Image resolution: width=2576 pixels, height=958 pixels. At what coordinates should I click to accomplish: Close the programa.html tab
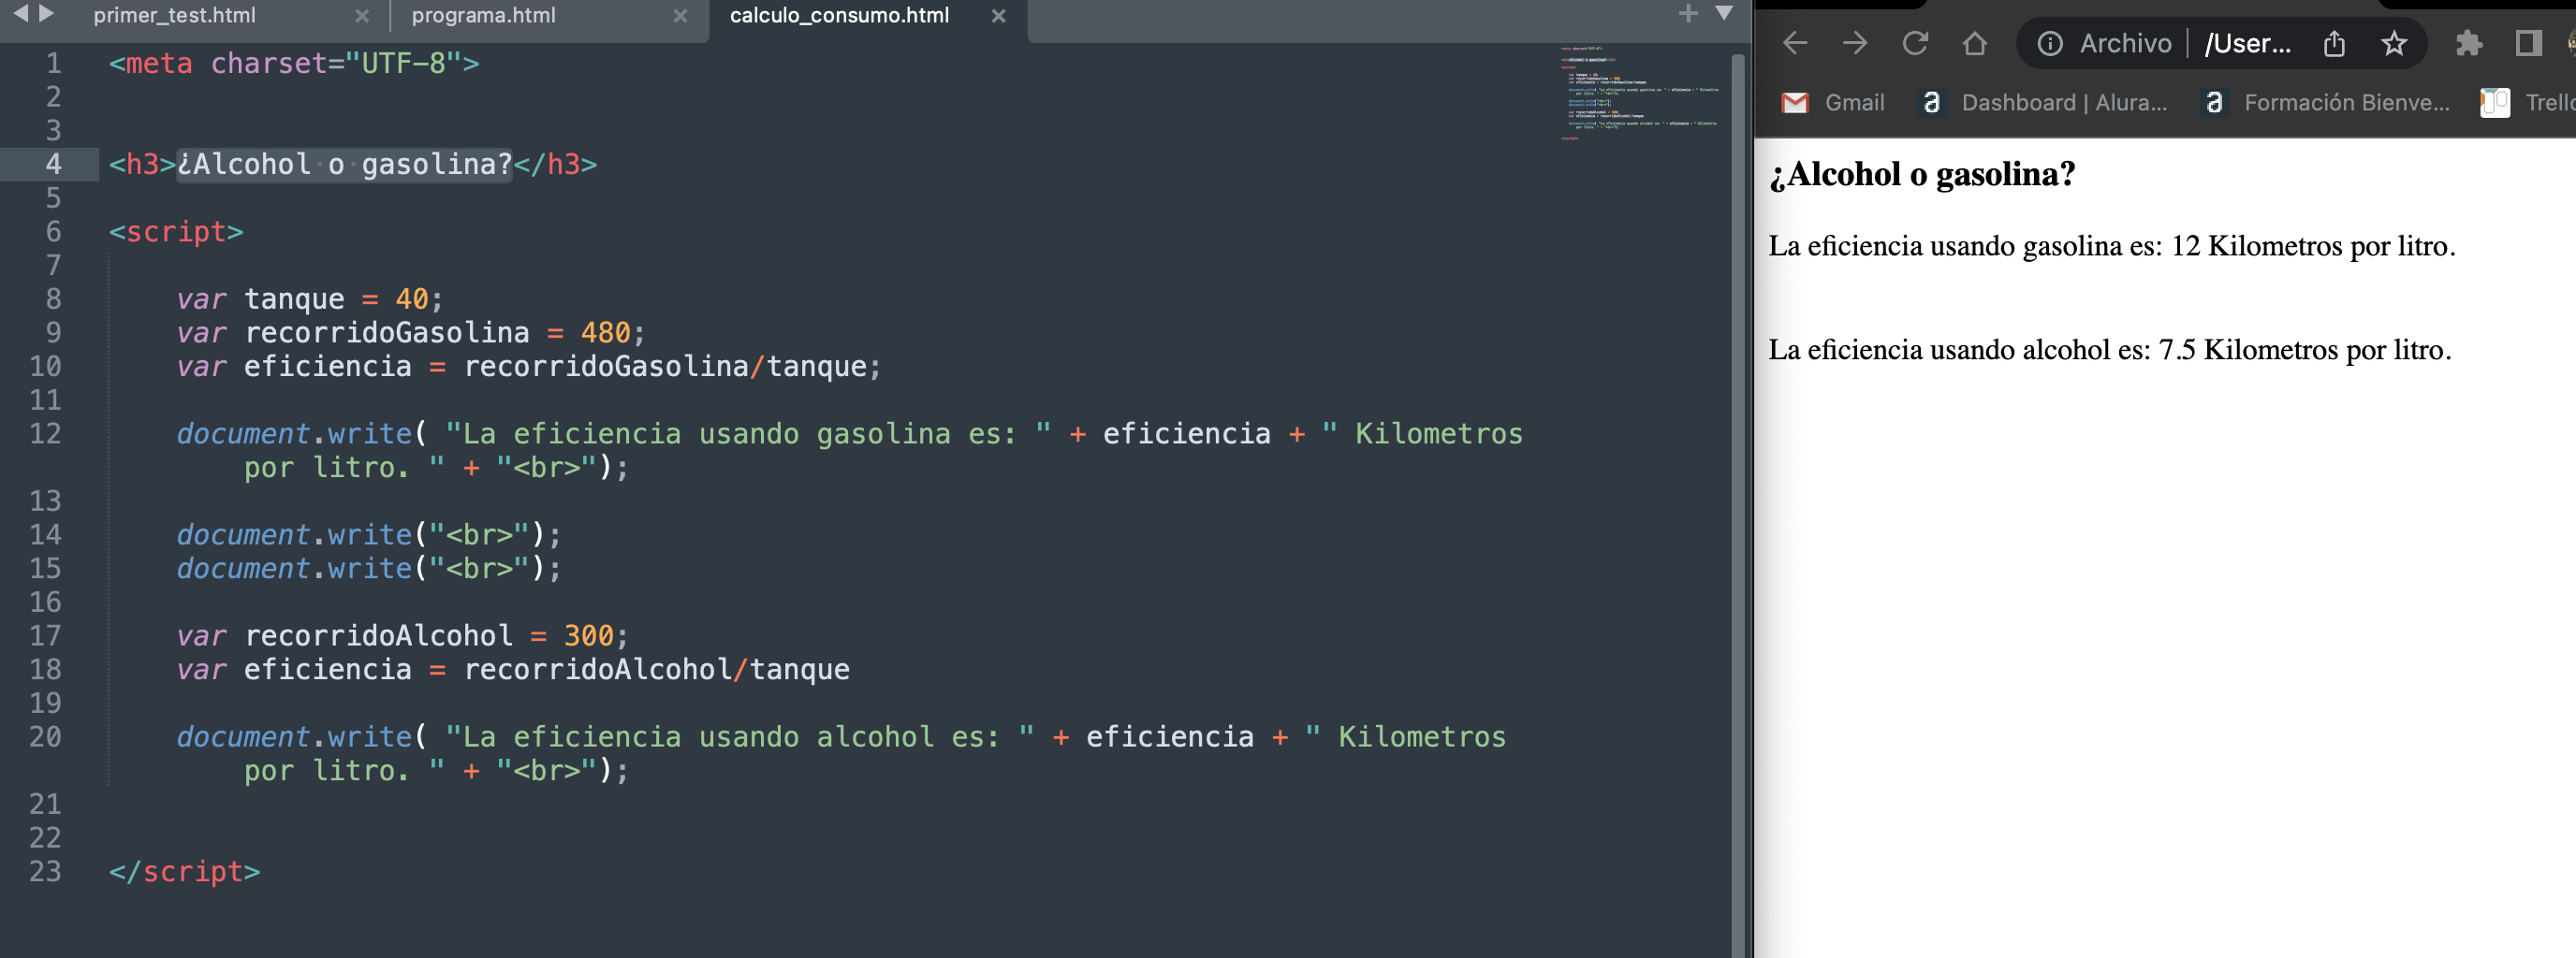point(680,16)
